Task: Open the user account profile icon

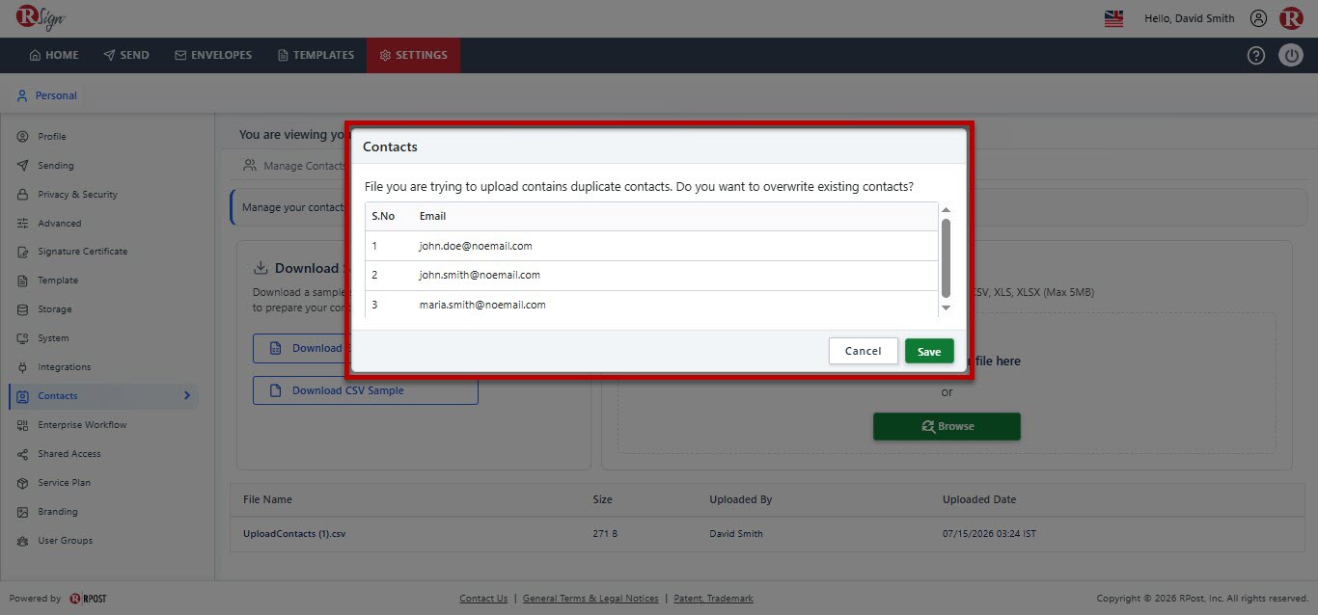Action: point(1258,18)
